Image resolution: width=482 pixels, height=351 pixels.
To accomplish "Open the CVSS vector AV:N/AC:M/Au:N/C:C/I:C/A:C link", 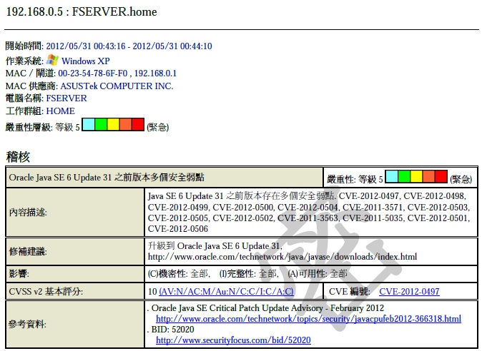I will 226,291.
